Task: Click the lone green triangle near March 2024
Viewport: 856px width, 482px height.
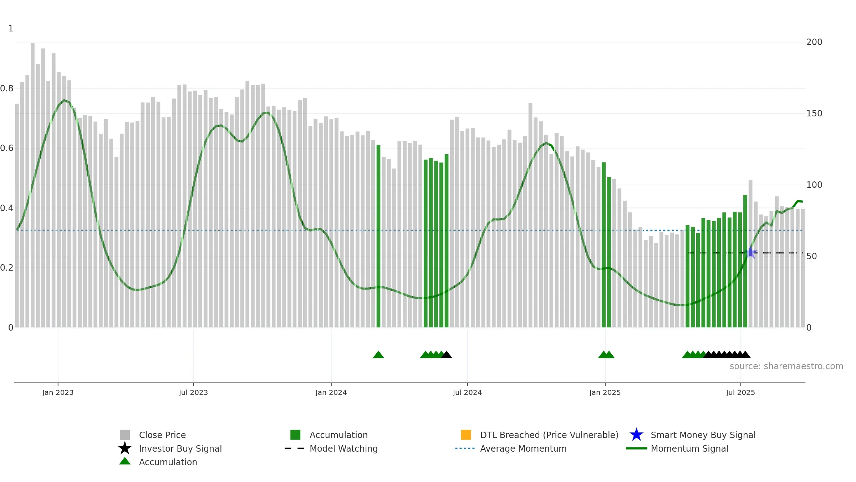Action: (x=378, y=355)
